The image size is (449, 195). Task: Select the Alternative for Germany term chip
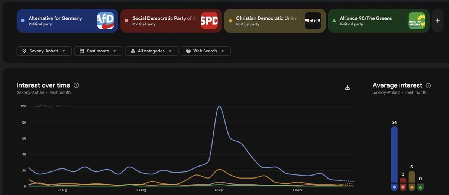pos(67,21)
